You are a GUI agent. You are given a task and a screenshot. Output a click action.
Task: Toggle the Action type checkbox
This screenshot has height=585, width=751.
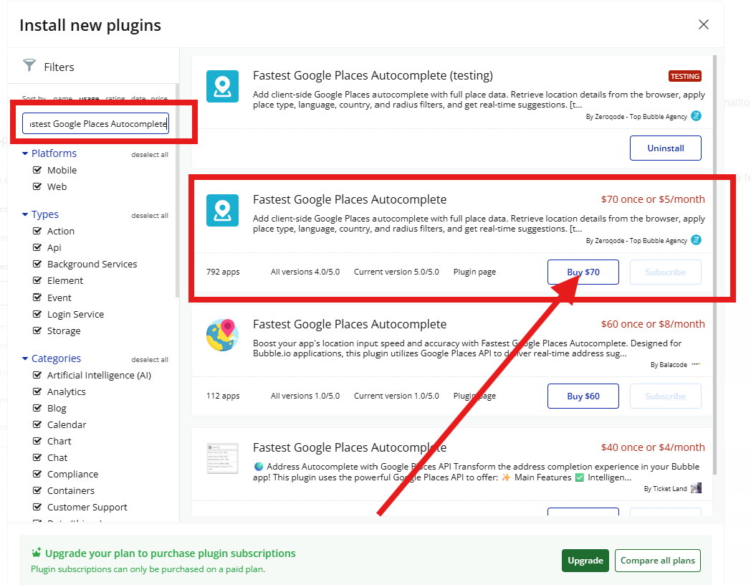point(37,231)
